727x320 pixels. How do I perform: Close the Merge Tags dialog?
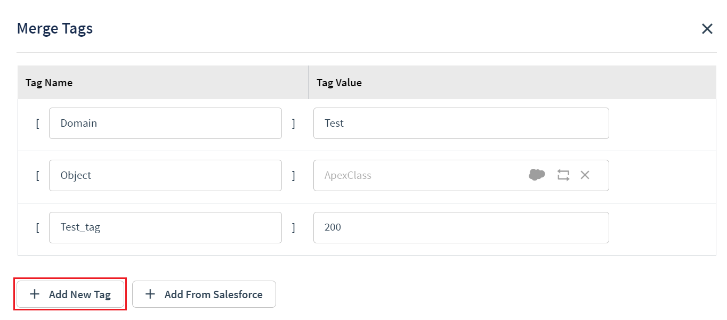tap(707, 29)
